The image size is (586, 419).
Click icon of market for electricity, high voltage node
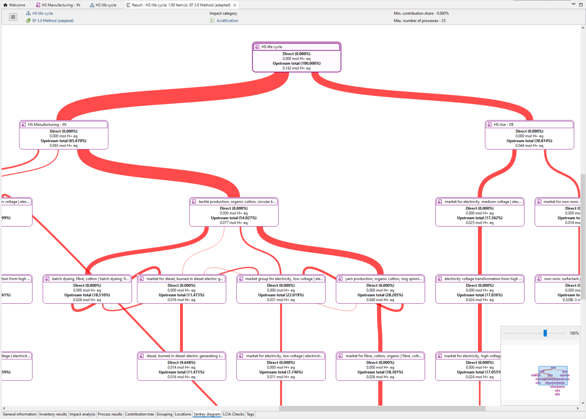coord(440,356)
